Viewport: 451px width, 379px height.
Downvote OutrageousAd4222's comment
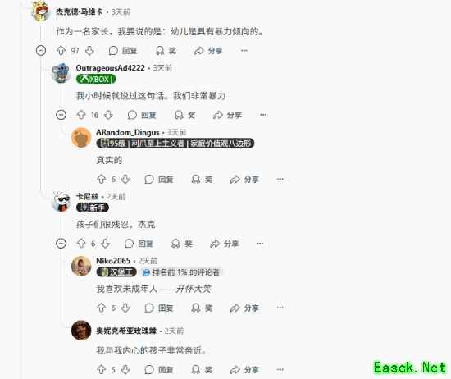108,115
